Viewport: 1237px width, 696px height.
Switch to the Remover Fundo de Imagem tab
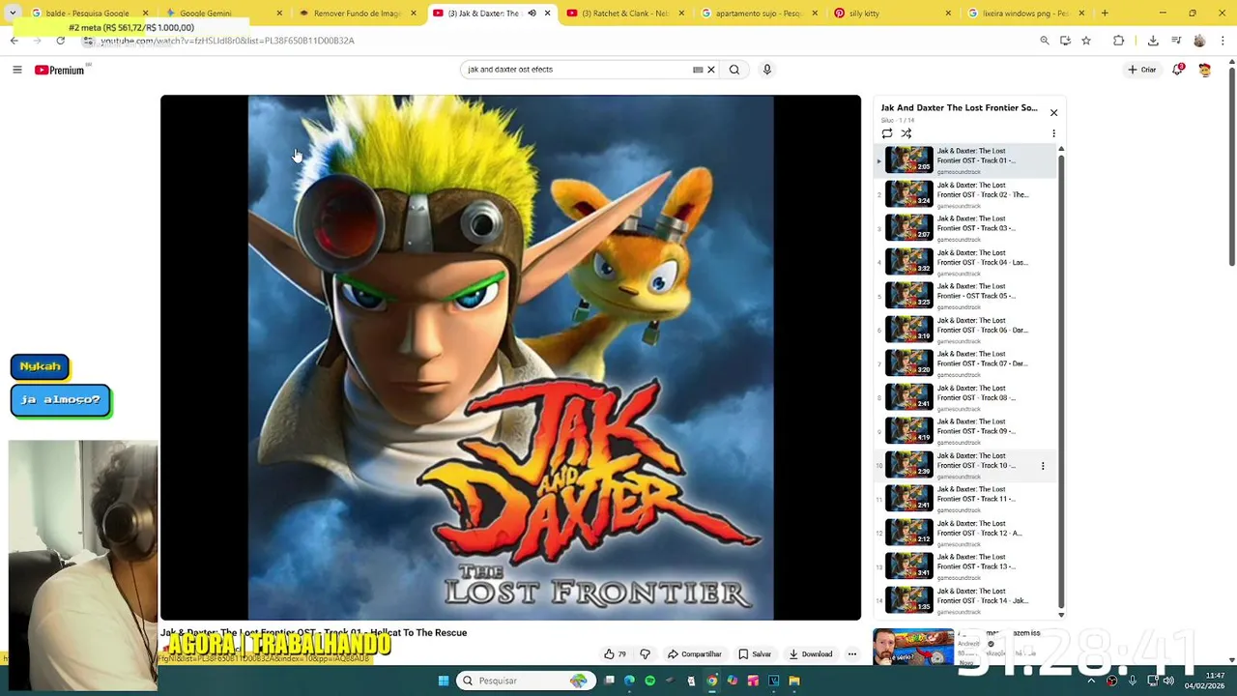pyautogui.click(x=358, y=14)
